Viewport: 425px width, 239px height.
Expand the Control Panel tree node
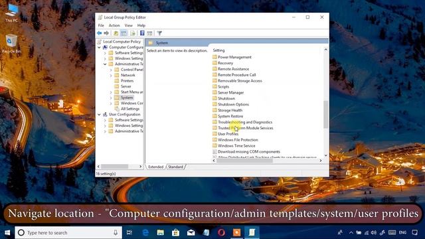[111, 70]
